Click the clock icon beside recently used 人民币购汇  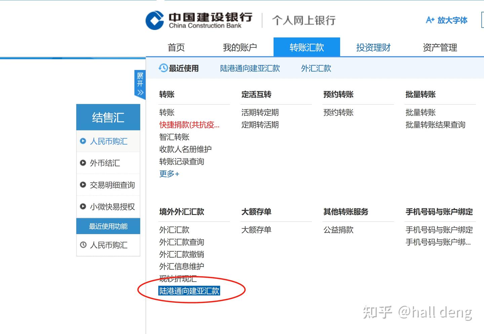tap(83, 245)
